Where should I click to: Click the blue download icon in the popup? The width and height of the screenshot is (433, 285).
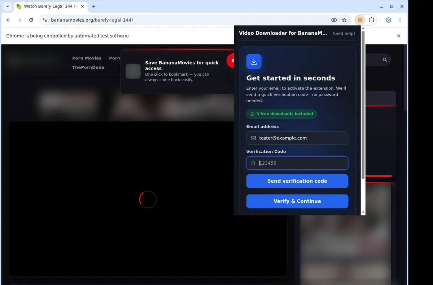(254, 61)
